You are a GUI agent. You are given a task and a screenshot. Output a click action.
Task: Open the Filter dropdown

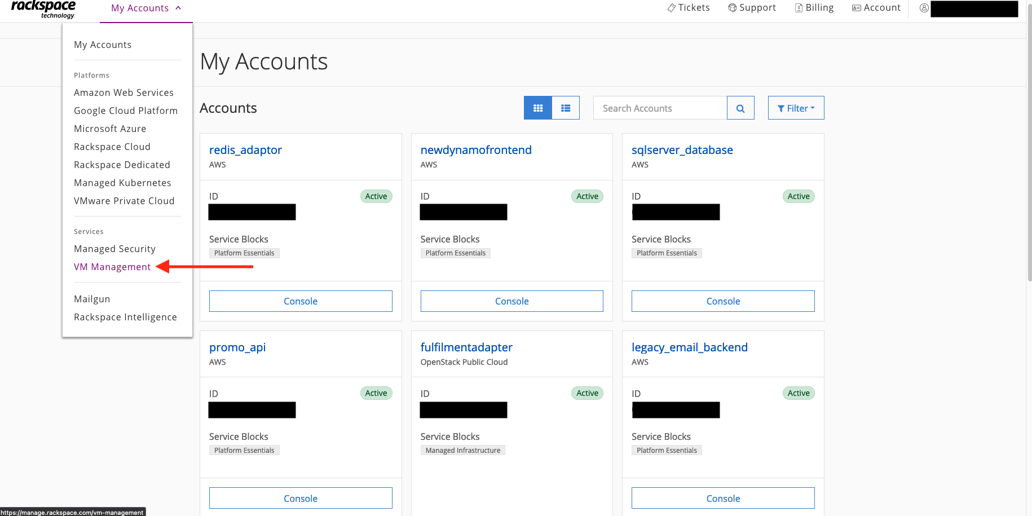pyautogui.click(x=796, y=108)
